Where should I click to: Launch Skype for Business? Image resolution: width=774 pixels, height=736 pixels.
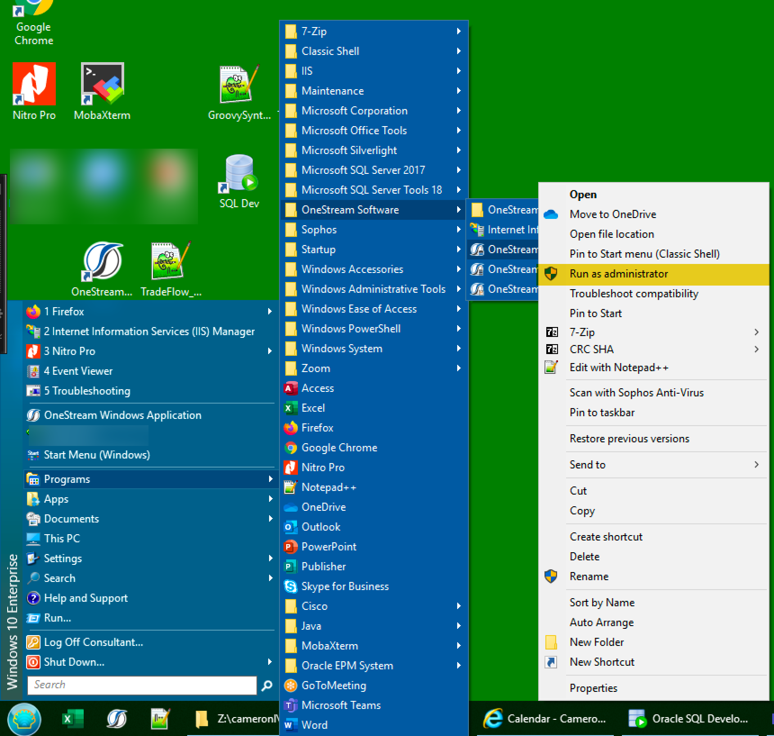click(374, 586)
